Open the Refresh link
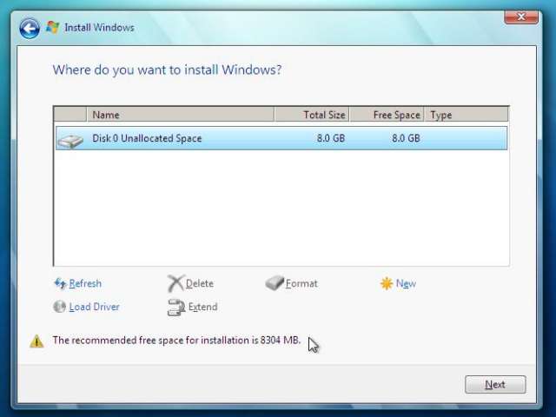556x417 pixels. 85,283
